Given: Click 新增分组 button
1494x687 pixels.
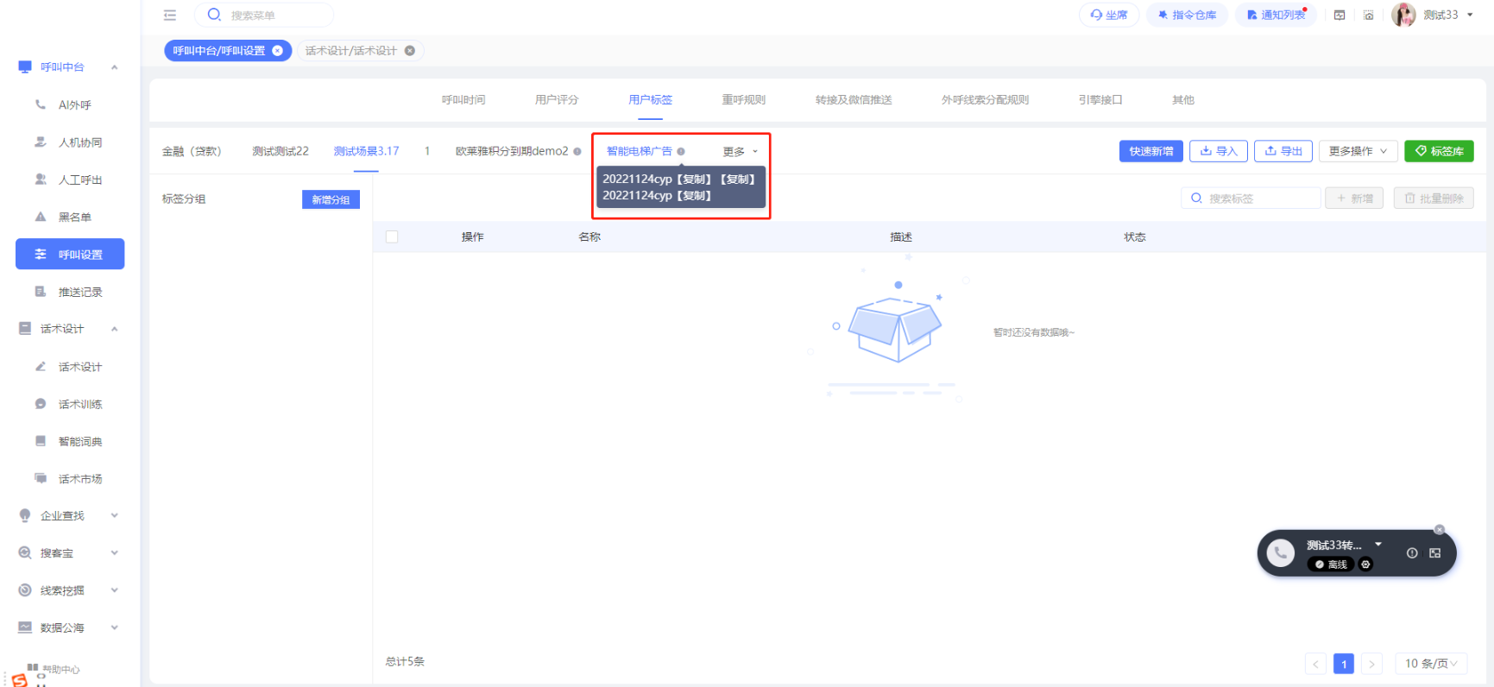Looking at the screenshot, I should [331, 199].
